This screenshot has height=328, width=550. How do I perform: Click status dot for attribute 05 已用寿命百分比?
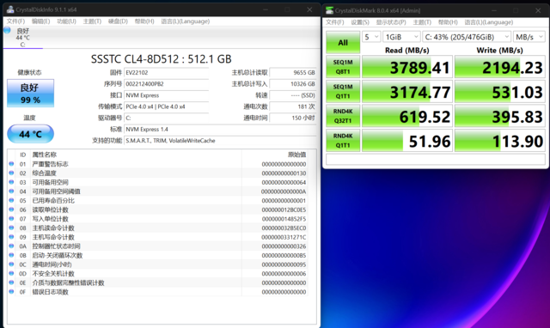point(11,200)
